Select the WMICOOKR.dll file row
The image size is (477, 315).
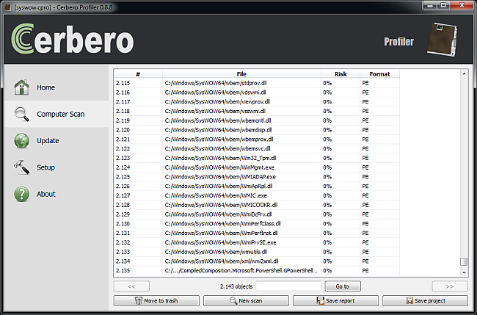(x=257, y=205)
